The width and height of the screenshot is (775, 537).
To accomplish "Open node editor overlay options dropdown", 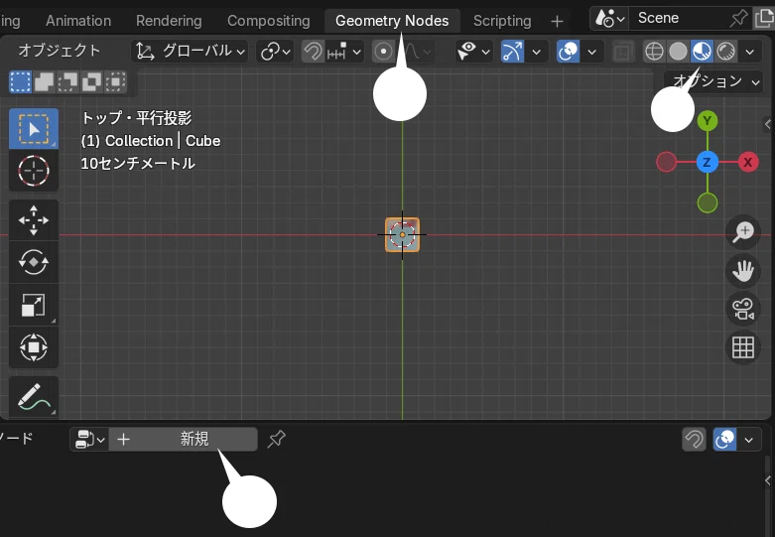I will tap(749, 439).
